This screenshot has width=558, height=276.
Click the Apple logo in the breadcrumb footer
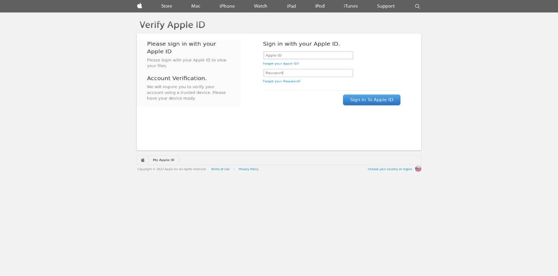coord(142,160)
